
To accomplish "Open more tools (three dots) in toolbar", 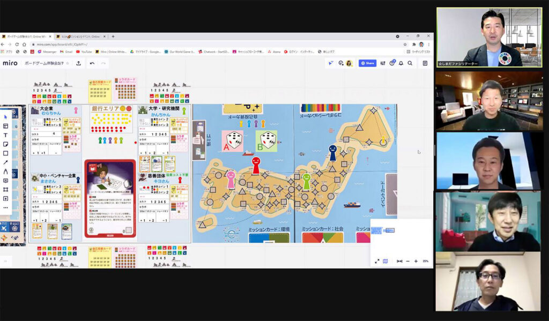I will (5, 207).
